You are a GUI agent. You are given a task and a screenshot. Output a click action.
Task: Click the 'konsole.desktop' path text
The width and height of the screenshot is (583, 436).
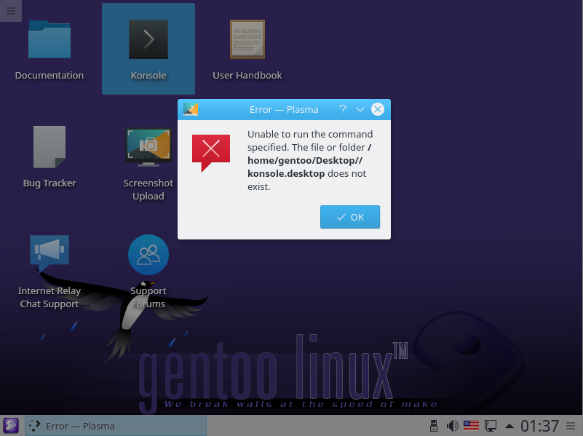(286, 173)
